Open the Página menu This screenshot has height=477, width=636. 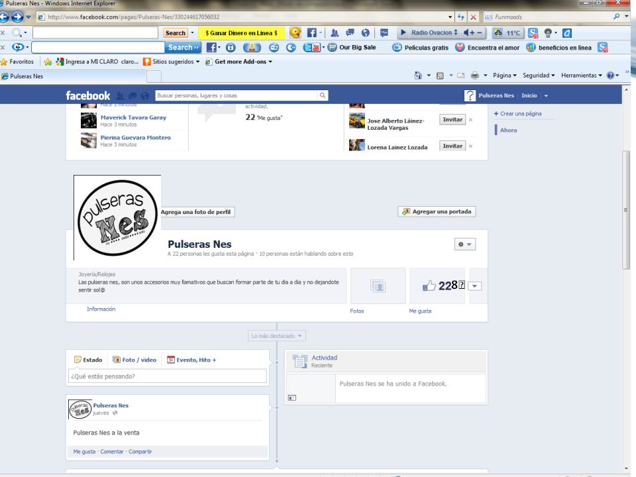505,76
